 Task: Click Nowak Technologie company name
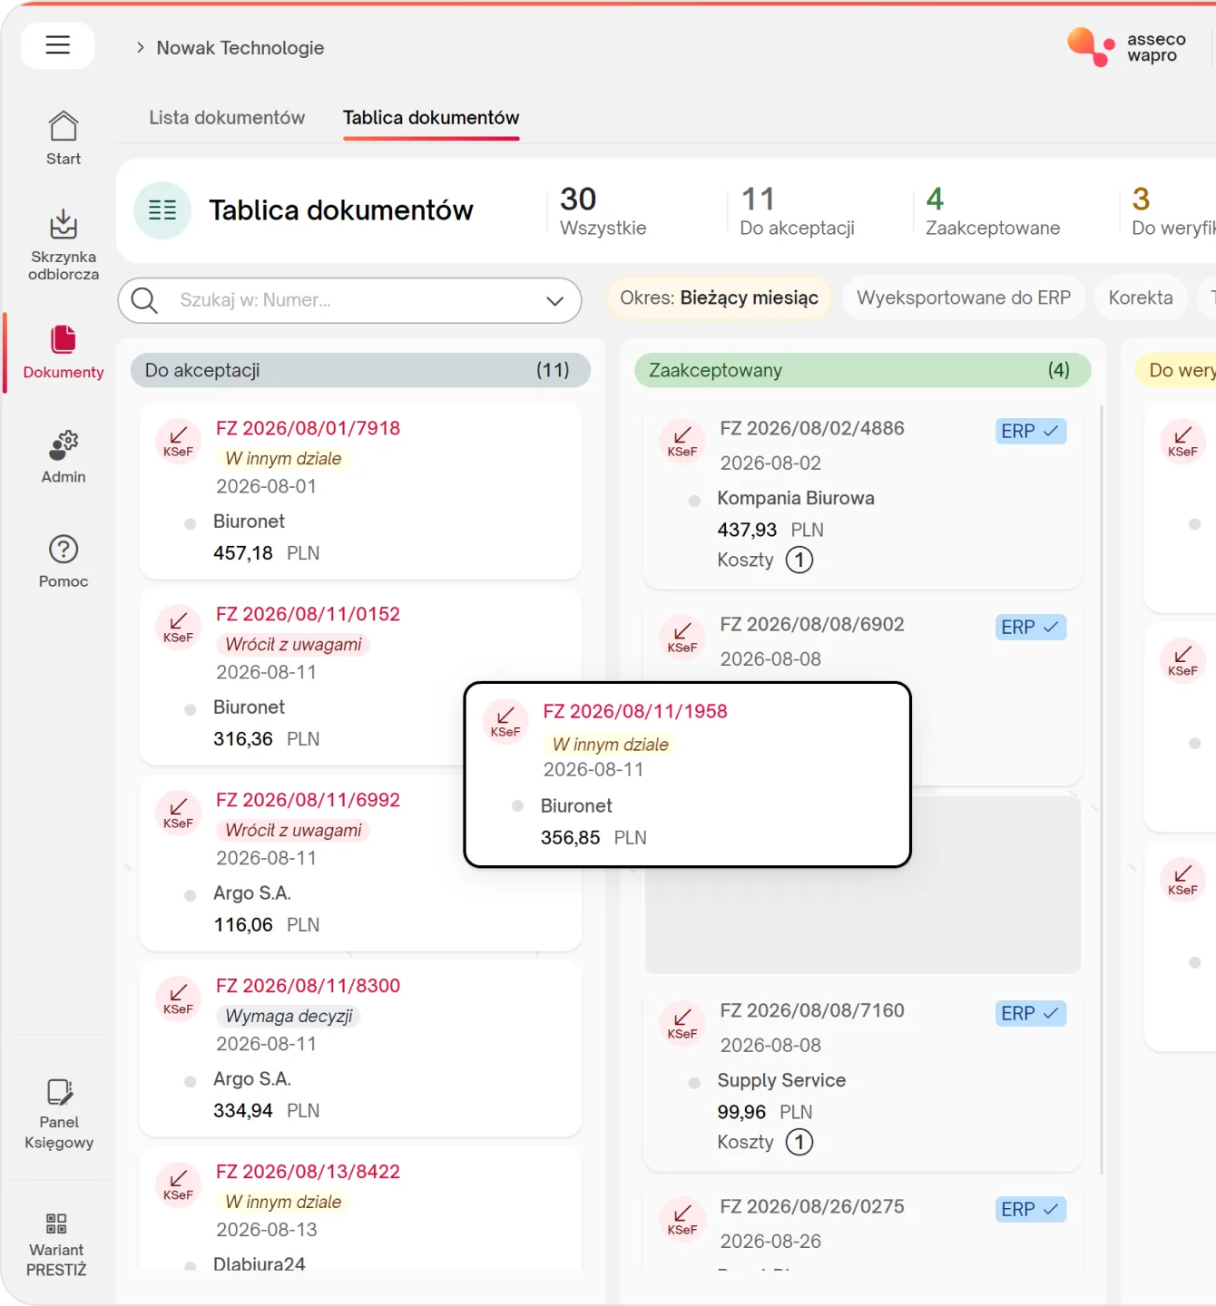tap(240, 48)
